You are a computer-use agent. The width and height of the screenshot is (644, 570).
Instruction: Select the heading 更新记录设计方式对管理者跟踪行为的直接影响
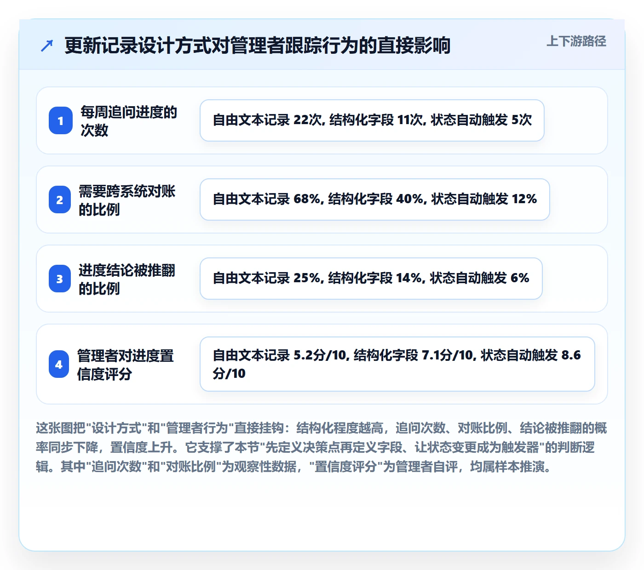point(257,46)
